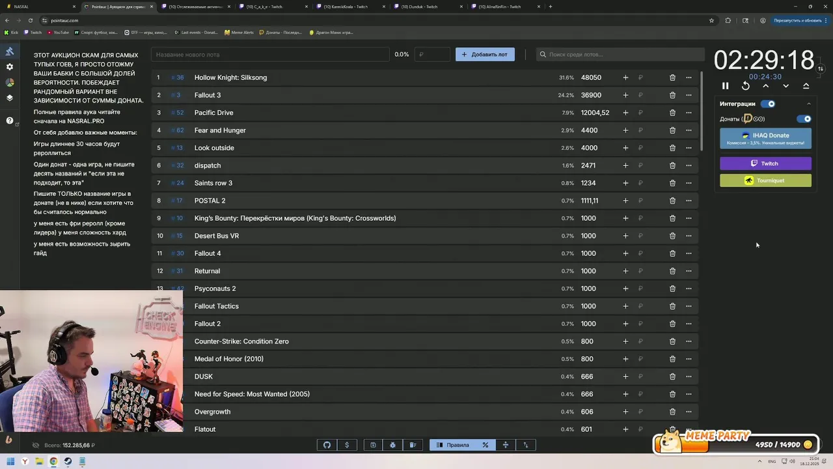Click the IHAQ Donate button
The width and height of the screenshot is (833, 469).
(765, 138)
